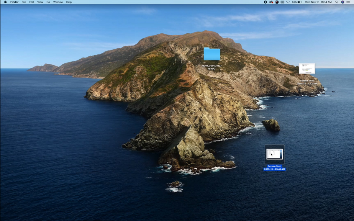This screenshot has height=221, width=354.
Task: Open the battery status icon
Action: coord(300,2)
